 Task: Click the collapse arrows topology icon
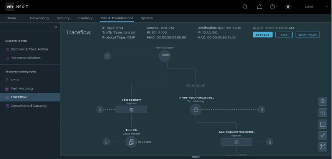(x=323, y=136)
